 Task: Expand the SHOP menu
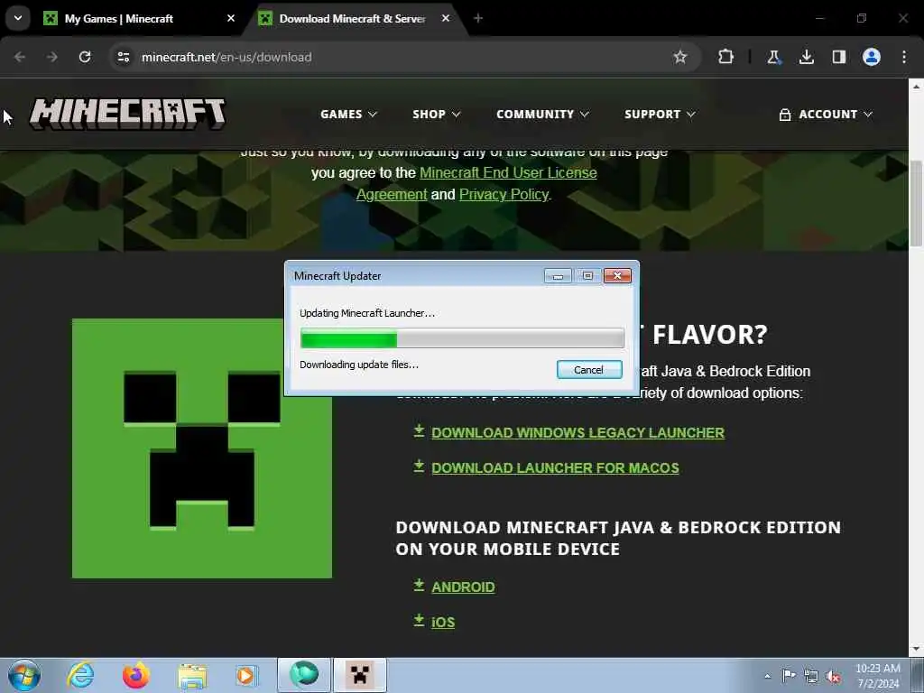(436, 115)
